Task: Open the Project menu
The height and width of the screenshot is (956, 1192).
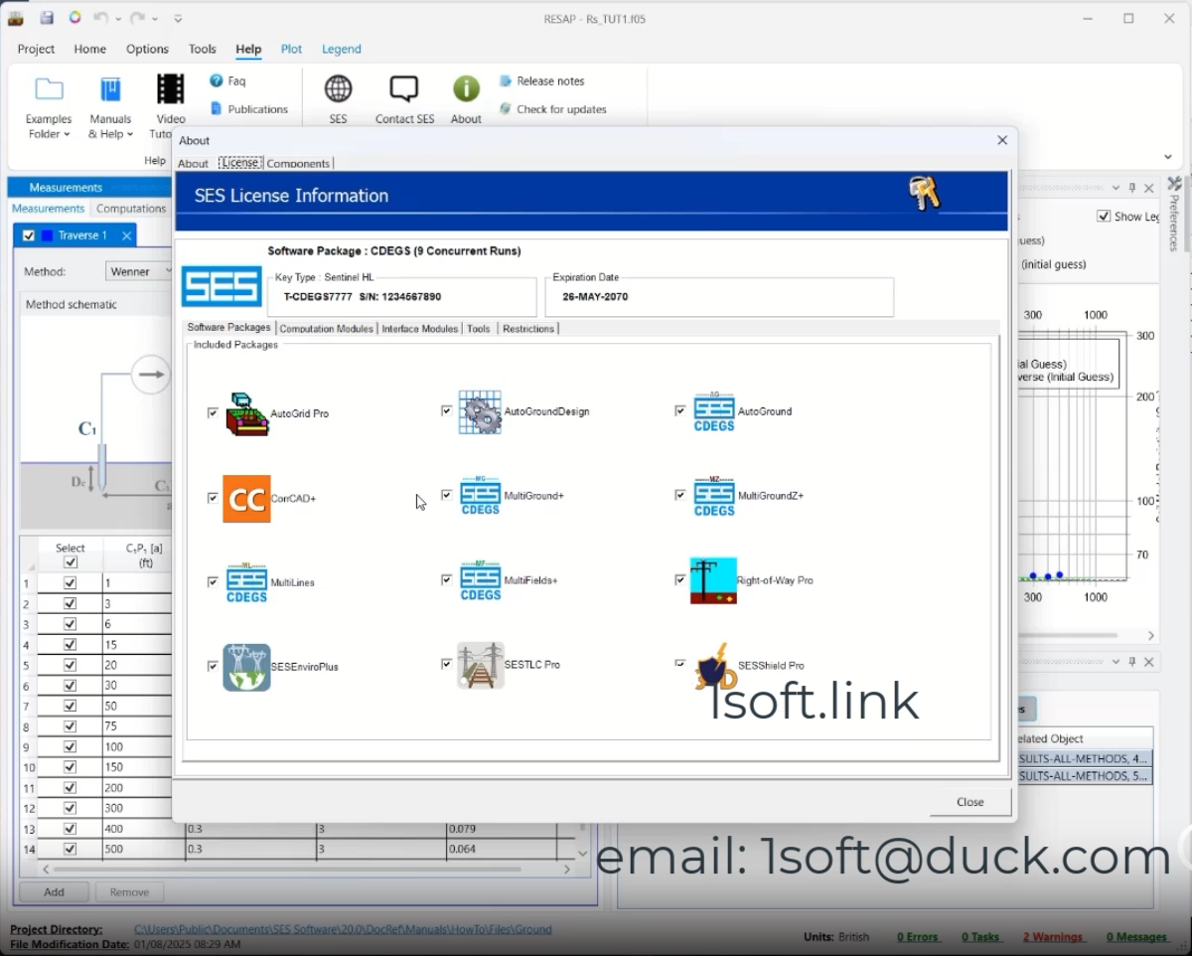Action: coord(37,49)
